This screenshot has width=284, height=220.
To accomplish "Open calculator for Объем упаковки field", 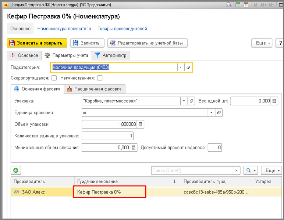I will pyautogui.click(x=141, y=124).
